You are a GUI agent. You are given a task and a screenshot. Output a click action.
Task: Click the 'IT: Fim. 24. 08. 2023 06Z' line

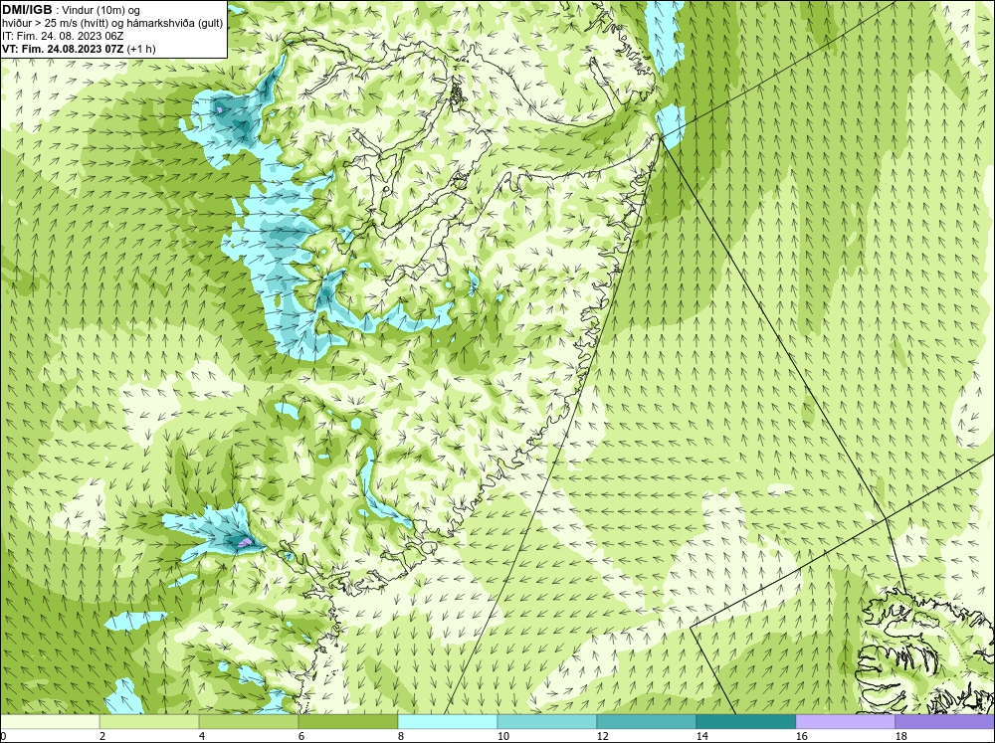click(x=63, y=36)
